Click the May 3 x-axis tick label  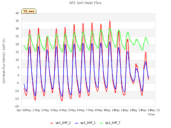pyautogui.click(x=48, y=110)
